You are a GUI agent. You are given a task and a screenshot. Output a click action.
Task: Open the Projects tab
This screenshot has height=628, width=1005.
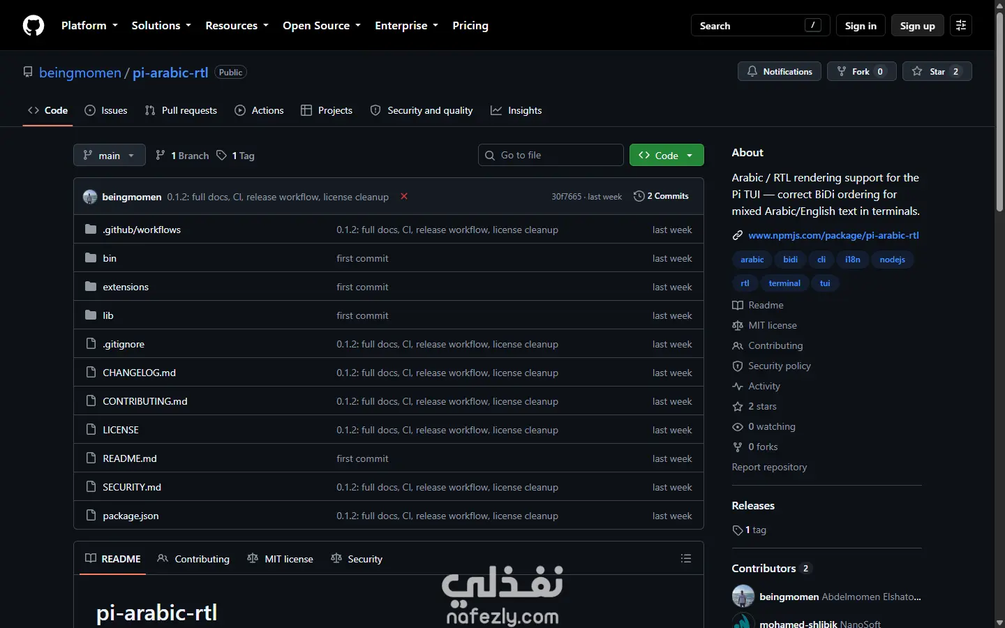tap(327, 111)
